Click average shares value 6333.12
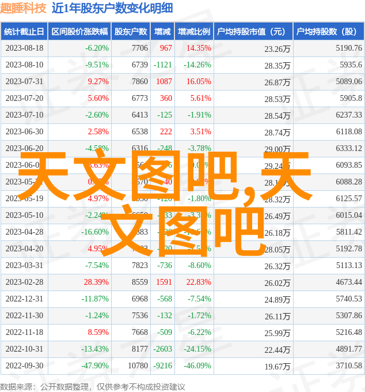The height and width of the screenshot is (392, 365). pos(349,149)
